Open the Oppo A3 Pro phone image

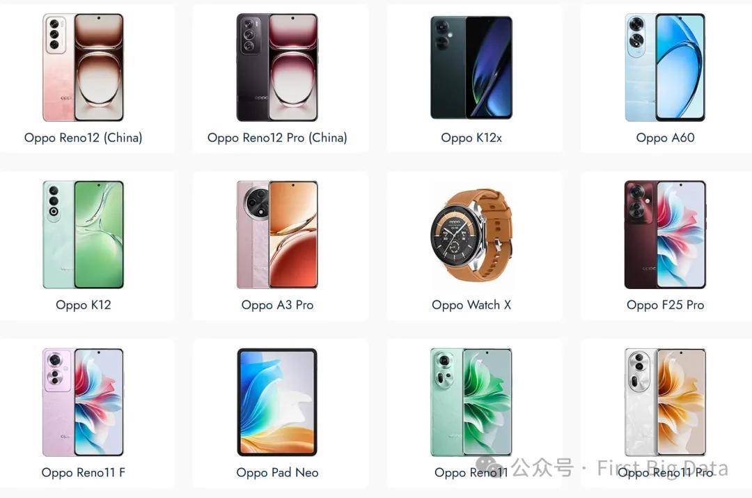coord(277,235)
